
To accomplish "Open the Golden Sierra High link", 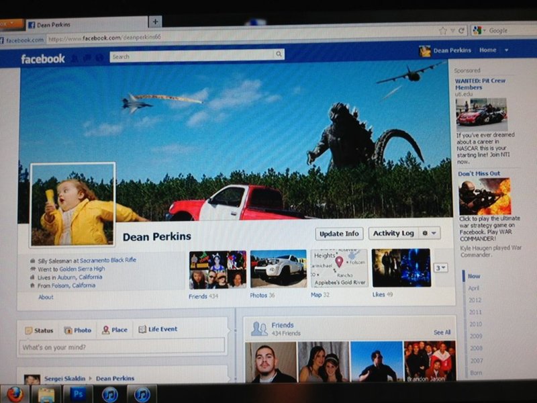I will coord(82,269).
